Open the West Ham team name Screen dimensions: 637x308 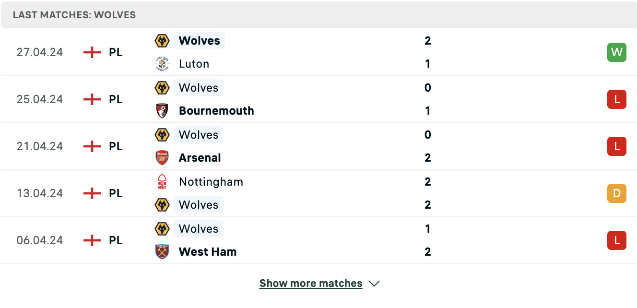(x=208, y=252)
